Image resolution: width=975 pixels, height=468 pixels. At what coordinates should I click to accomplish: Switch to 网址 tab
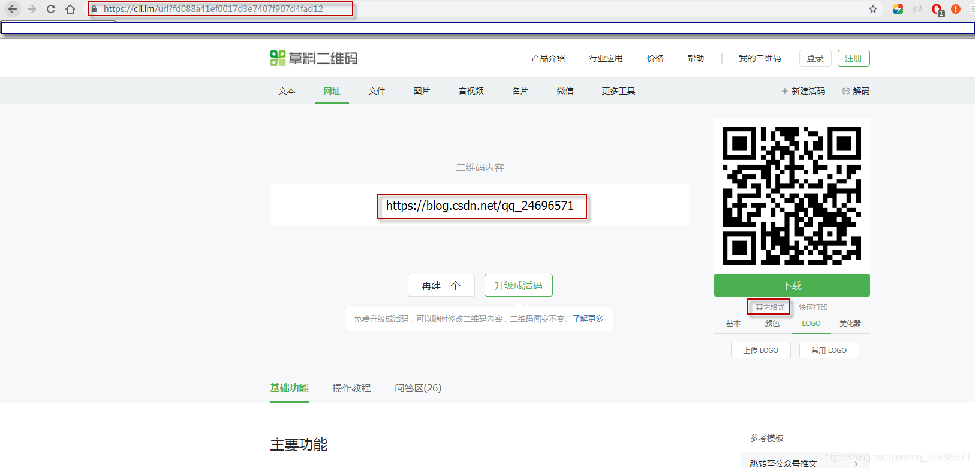tap(332, 91)
